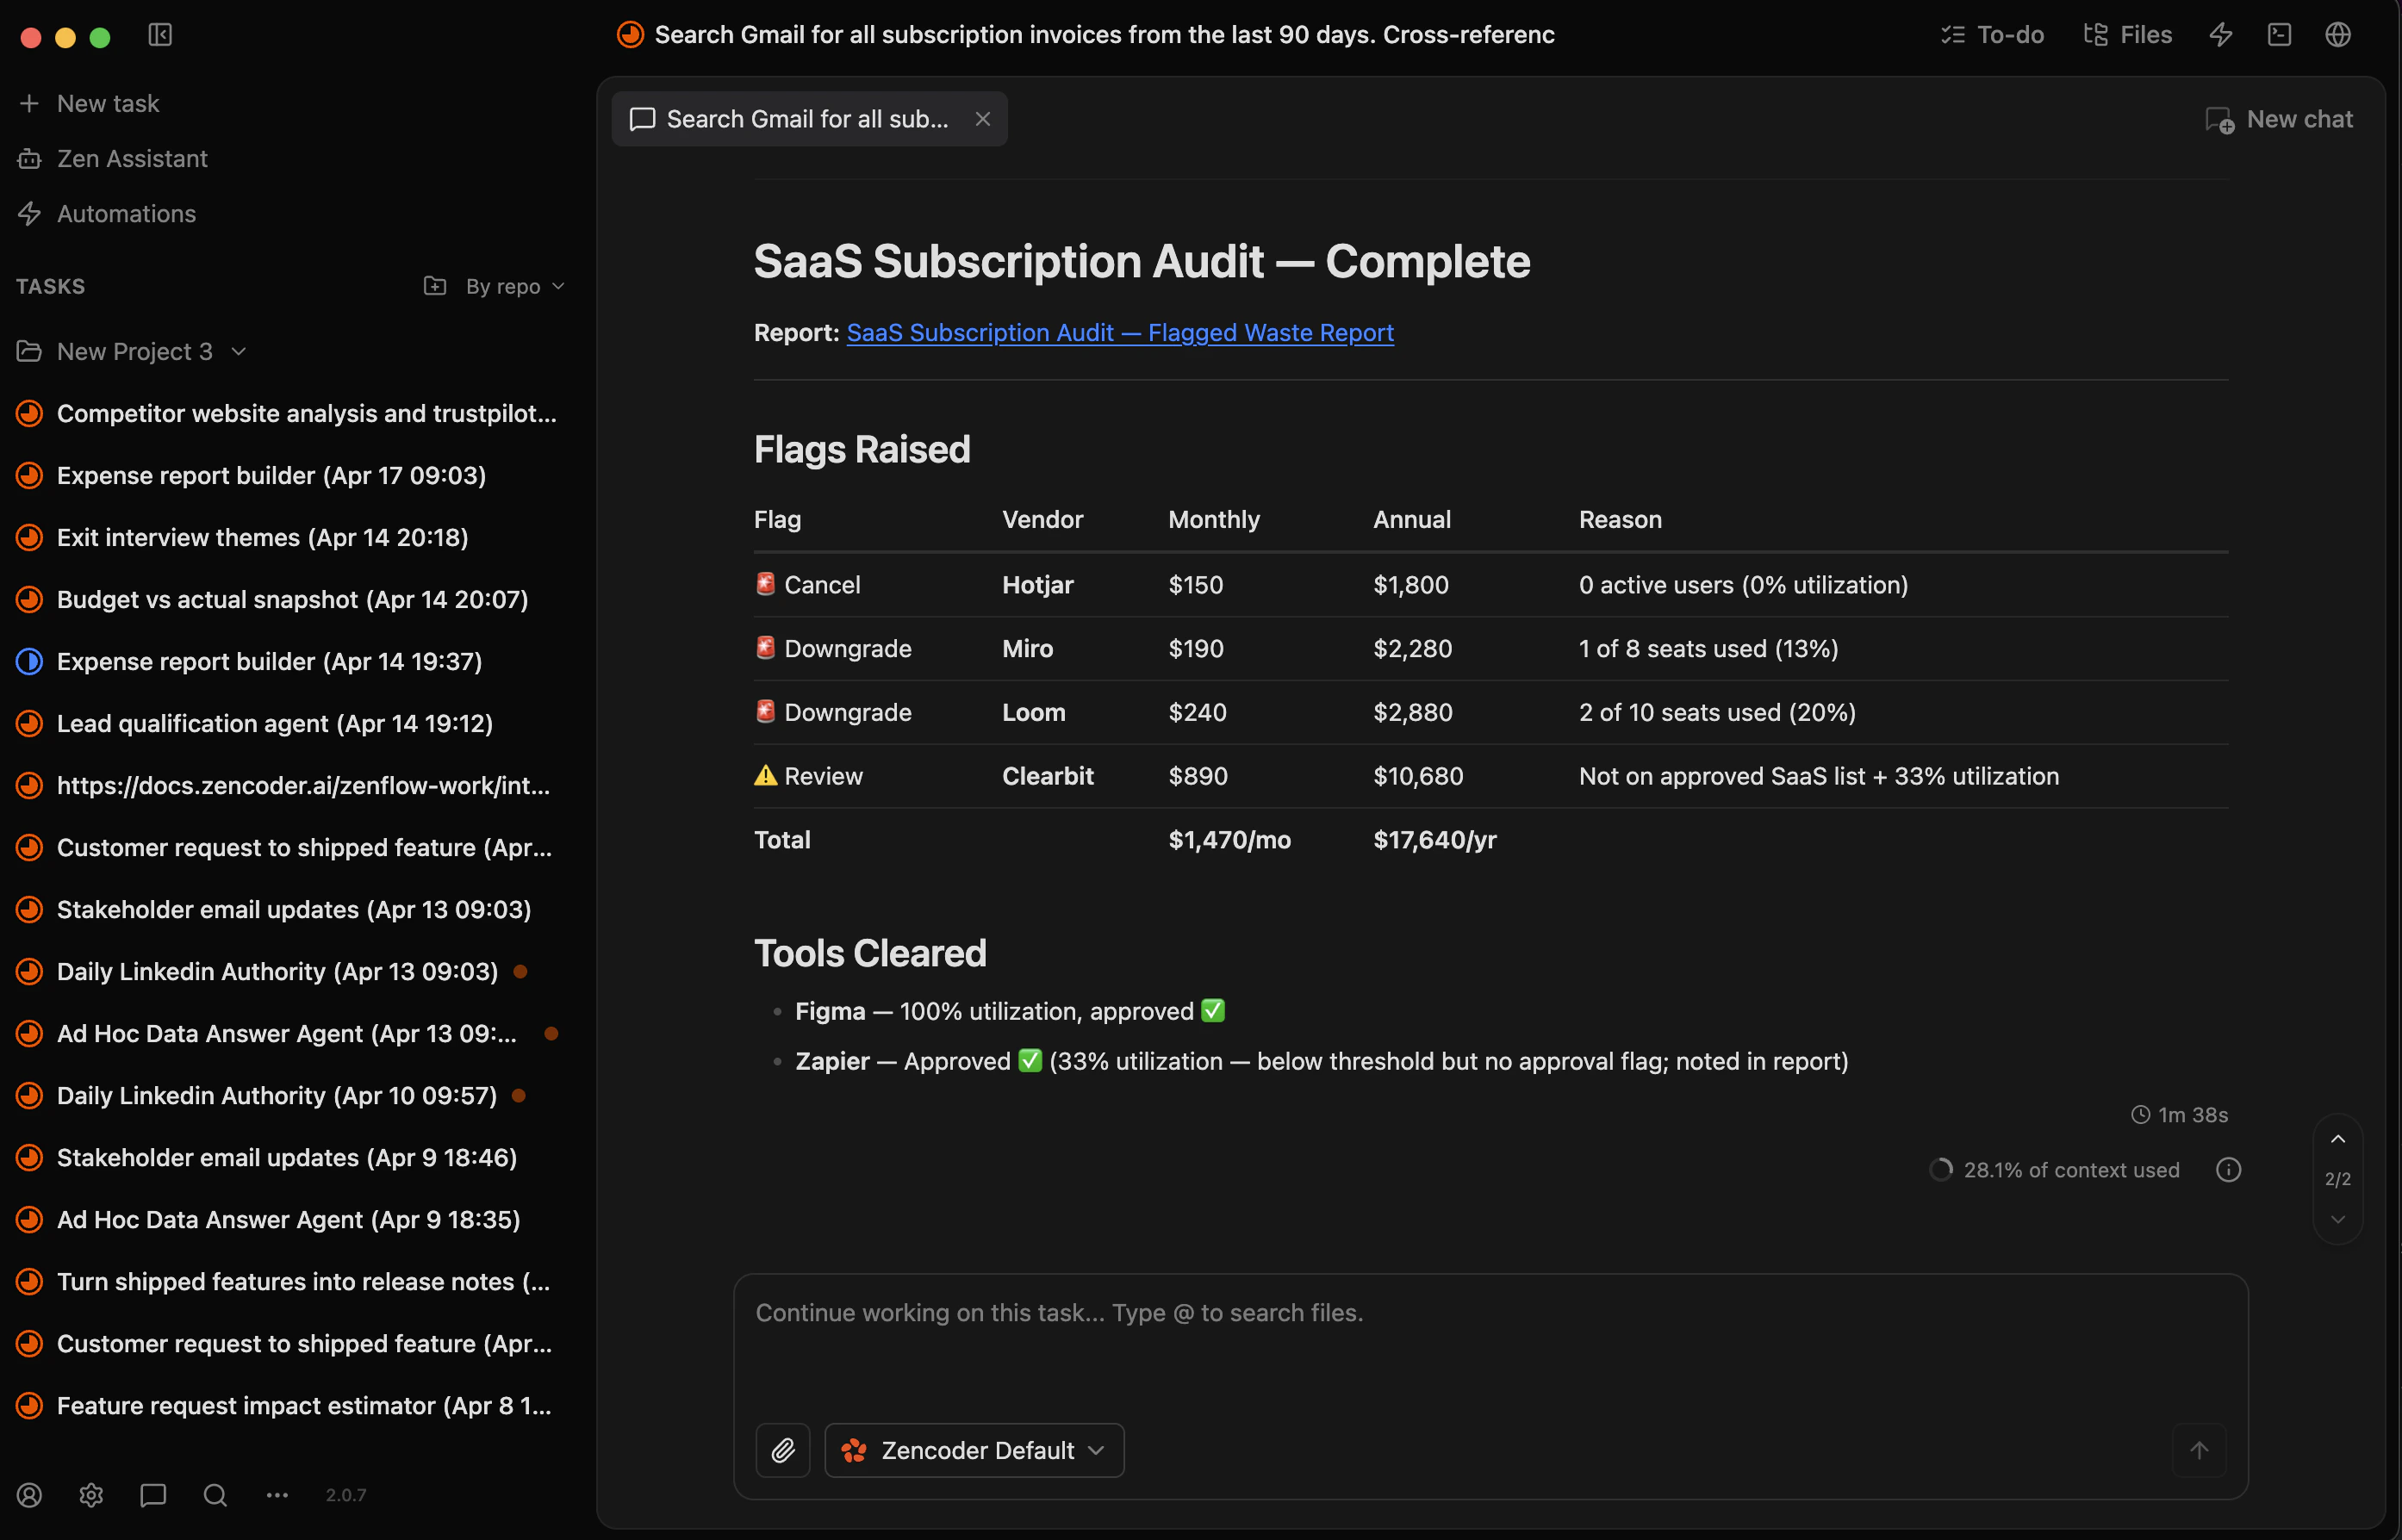Click the context usage info icon

tap(2228, 1169)
